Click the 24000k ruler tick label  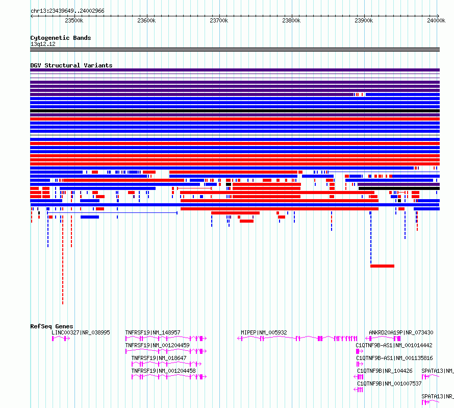click(x=436, y=20)
